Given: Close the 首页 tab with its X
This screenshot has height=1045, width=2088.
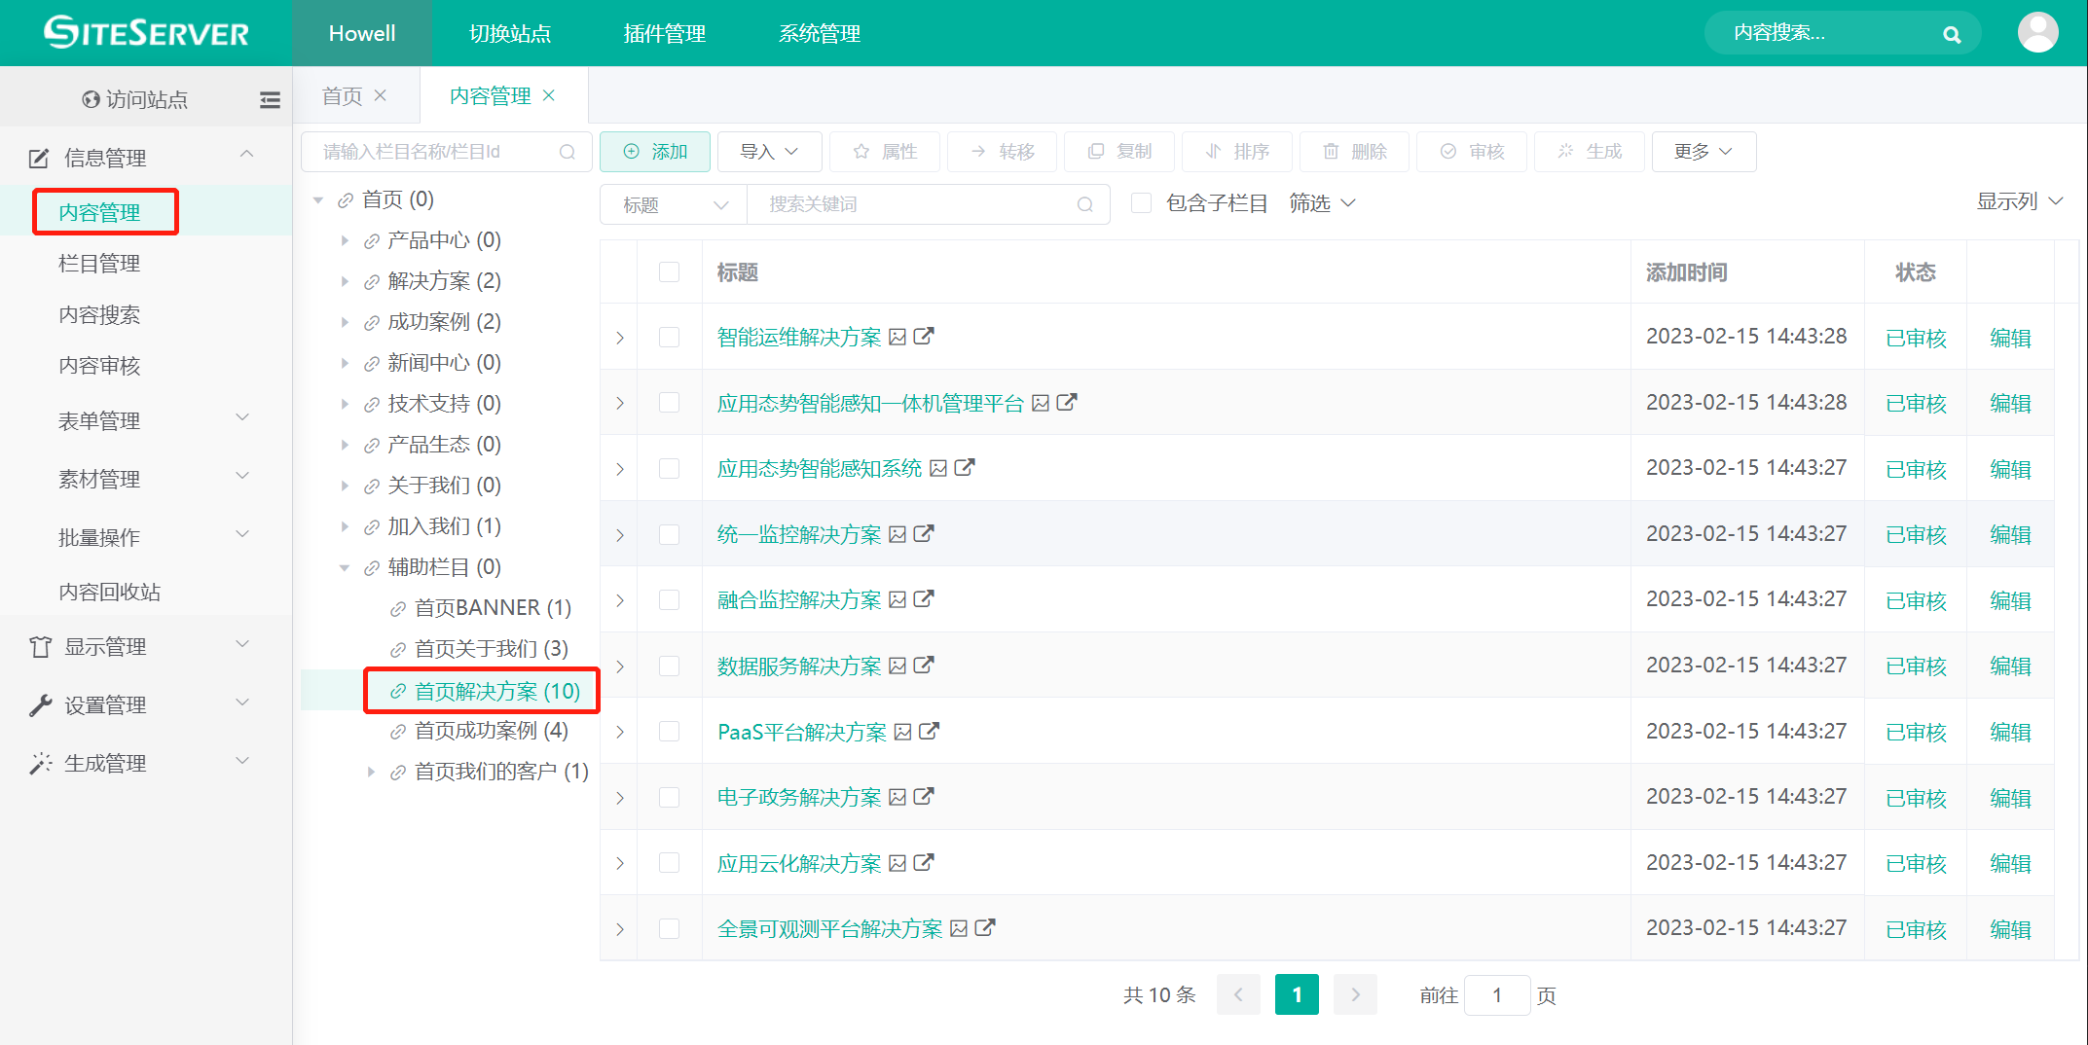Looking at the screenshot, I should (381, 95).
